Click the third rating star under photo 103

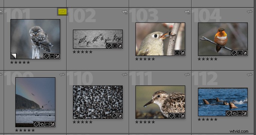click(145, 59)
